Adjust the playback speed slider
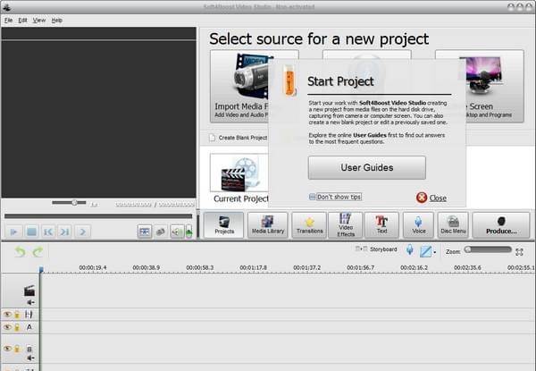The width and height of the screenshot is (536, 371). (x=69, y=203)
